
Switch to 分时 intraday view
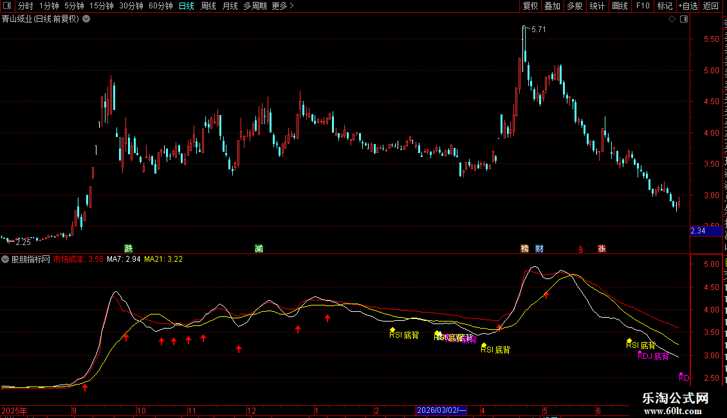[26, 6]
